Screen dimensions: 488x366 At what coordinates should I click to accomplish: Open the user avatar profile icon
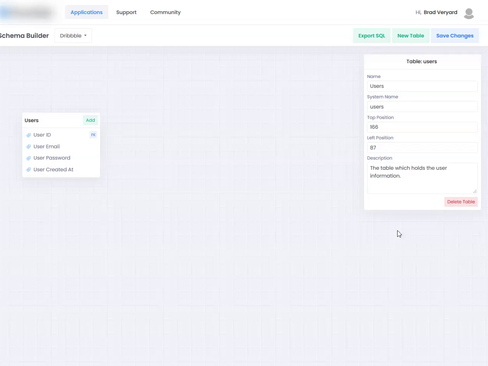[469, 13]
